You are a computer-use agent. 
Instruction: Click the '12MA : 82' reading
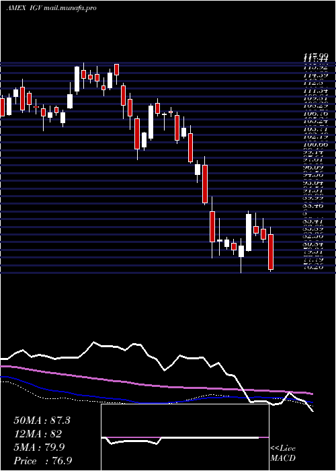[38, 434]
